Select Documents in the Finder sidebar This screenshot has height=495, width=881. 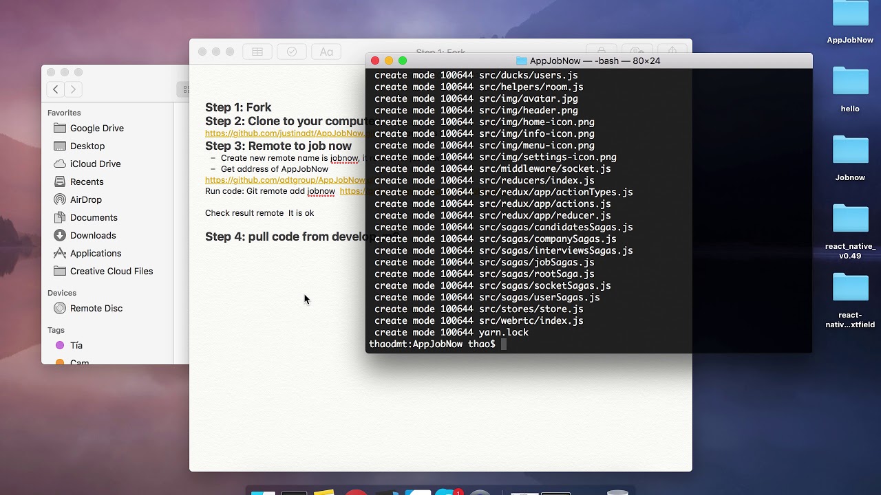tap(94, 217)
